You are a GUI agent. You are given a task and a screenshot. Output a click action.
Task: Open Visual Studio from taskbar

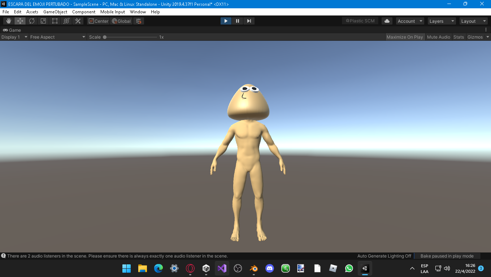[222, 268]
